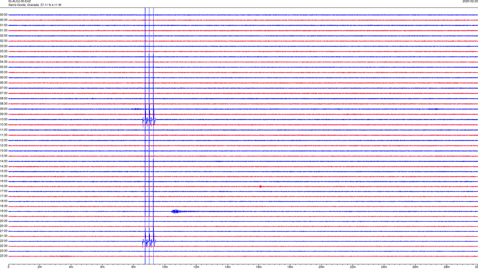
Task: Click the 11:00 time label
Action: pyautogui.click(x=3, y=130)
